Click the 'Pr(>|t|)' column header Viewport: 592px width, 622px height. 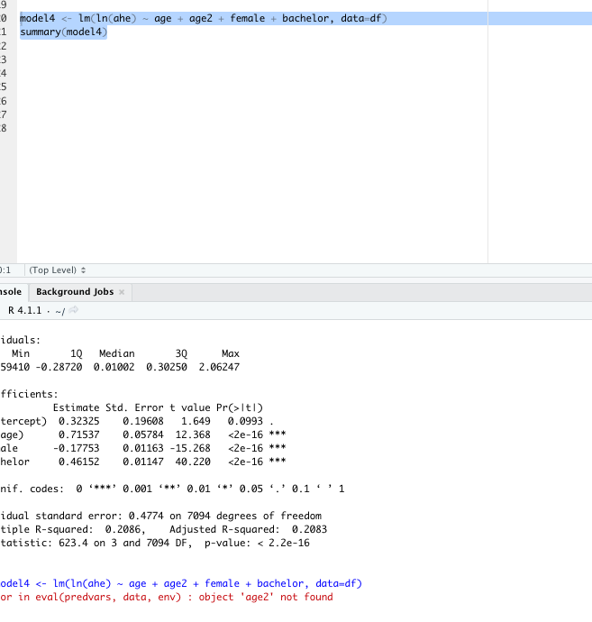[x=240, y=407]
